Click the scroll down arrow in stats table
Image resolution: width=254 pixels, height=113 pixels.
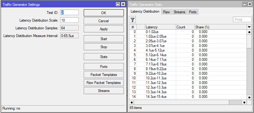pos(249,97)
